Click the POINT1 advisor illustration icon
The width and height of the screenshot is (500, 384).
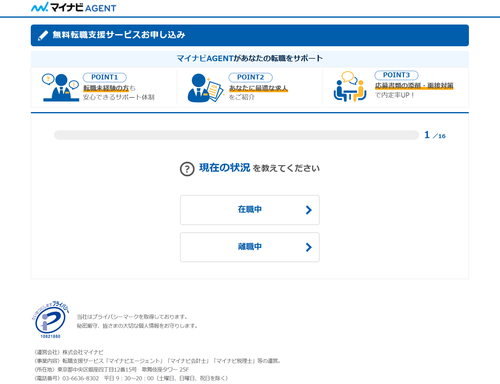pos(61,88)
